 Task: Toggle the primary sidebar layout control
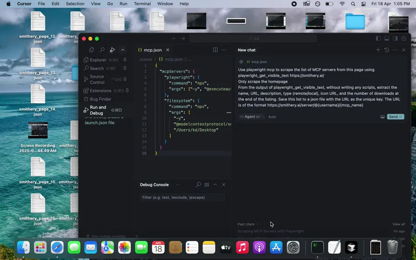[x=378, y=38]
